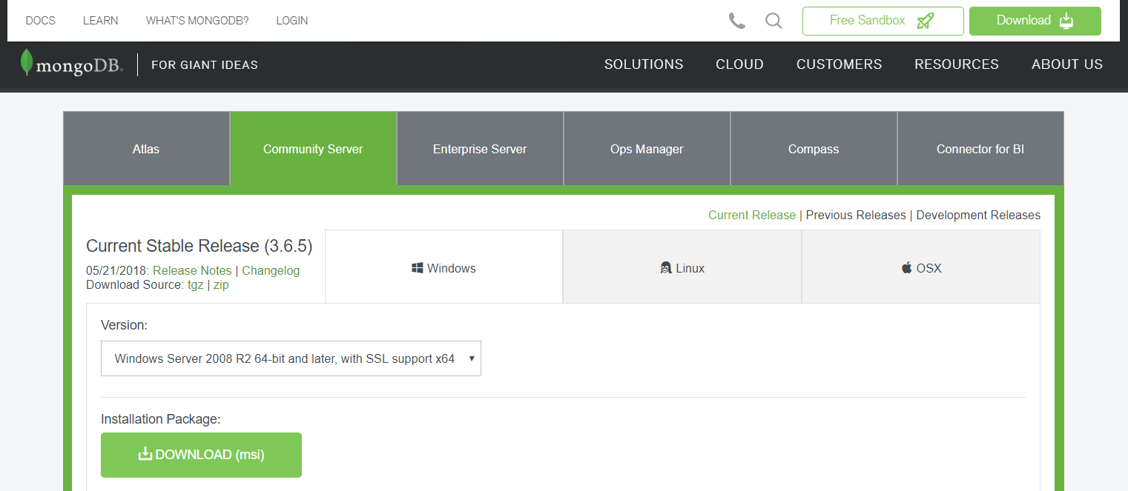Click the Linux penguin icon
Image resolution: width=1128 pixels, height=491 pixels.
point(665,267)
